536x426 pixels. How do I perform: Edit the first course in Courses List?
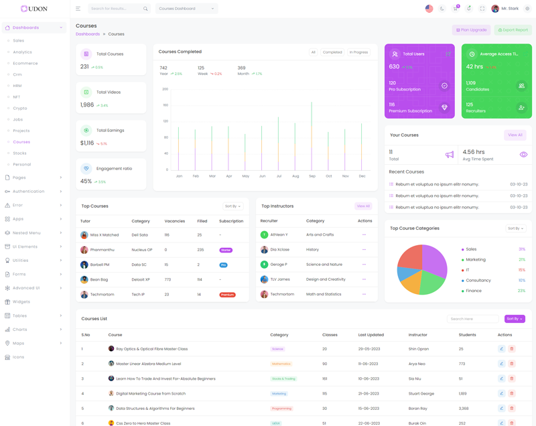[501, 349]
